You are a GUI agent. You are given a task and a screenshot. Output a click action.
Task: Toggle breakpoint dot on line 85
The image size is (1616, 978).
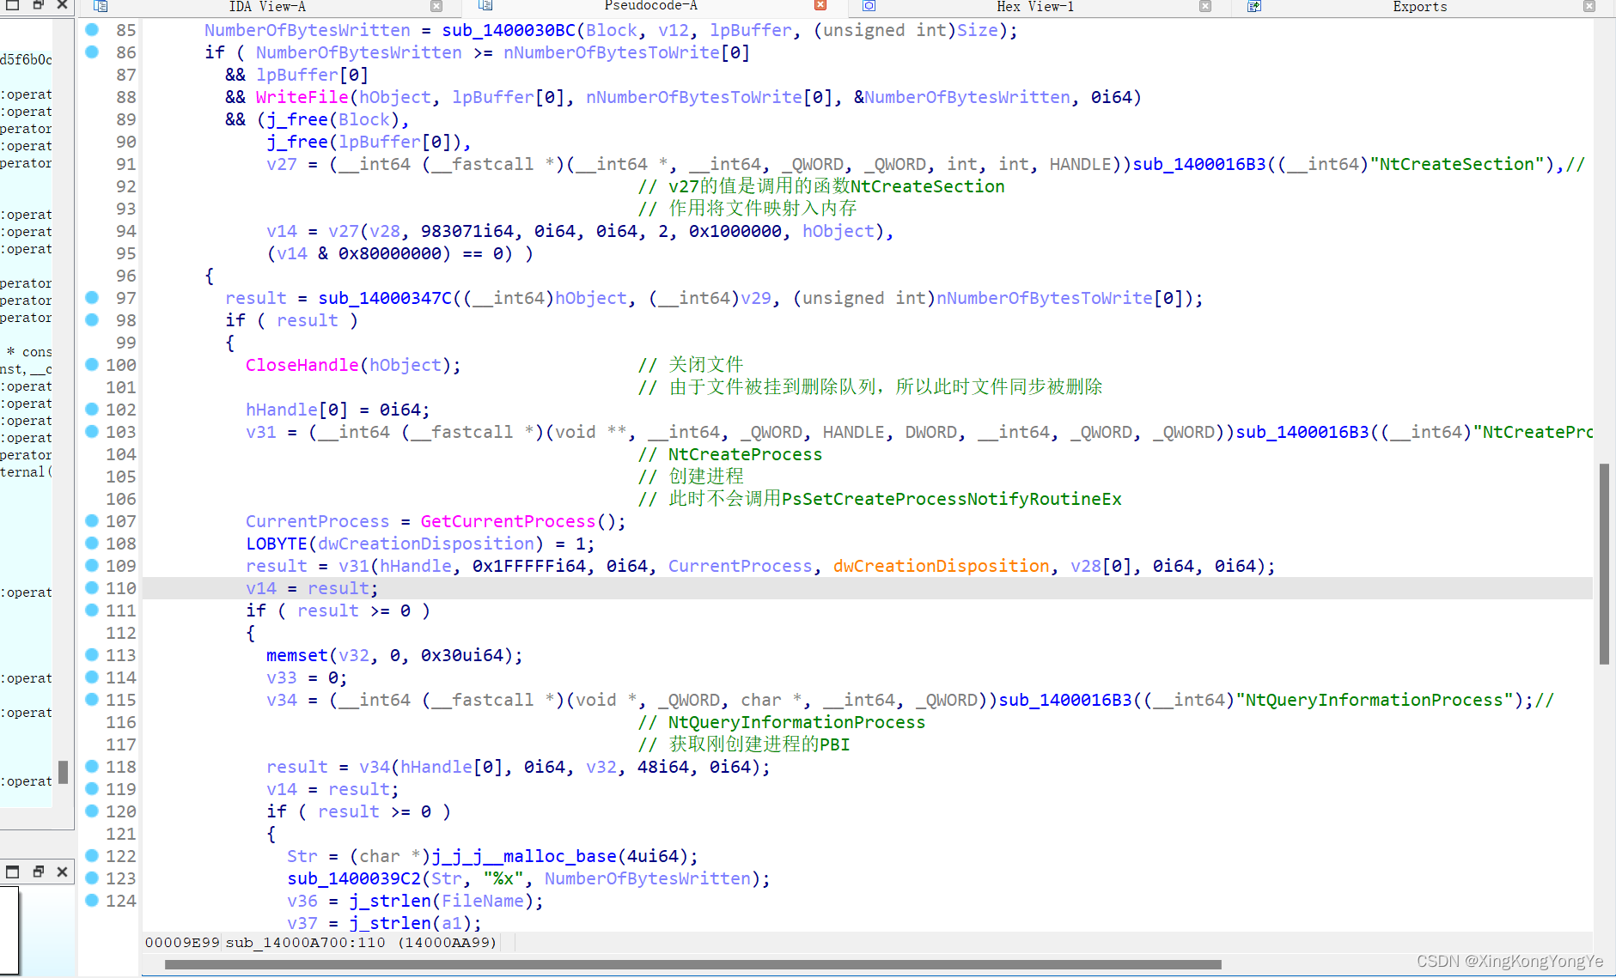click(x=92, y=29)
